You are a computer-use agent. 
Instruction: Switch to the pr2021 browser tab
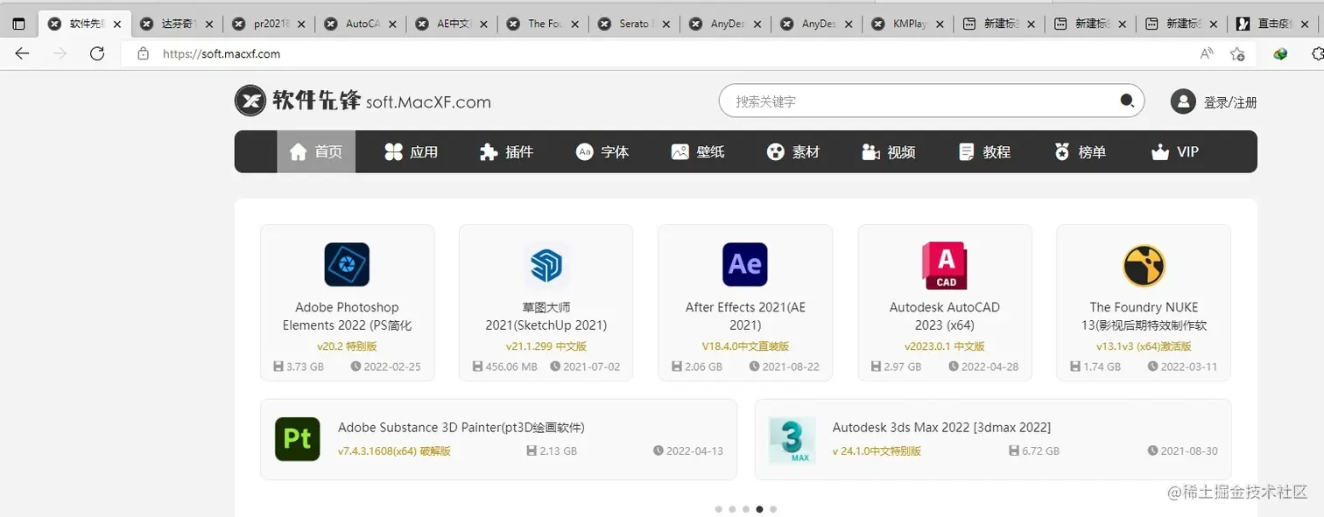(x=267, y=24)
